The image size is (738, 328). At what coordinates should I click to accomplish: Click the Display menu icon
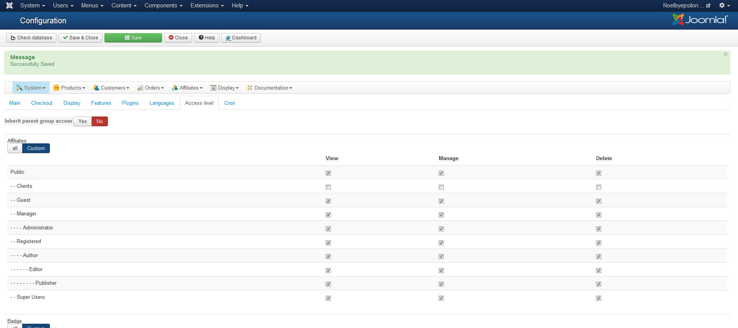click(213, 88)
